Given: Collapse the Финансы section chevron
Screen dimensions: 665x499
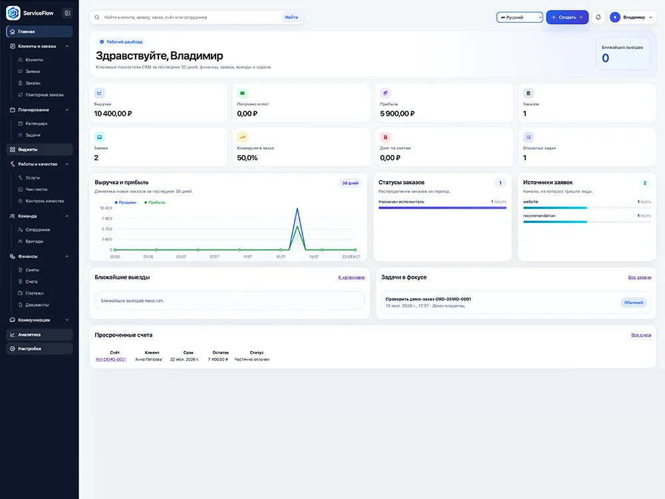Looking at the screenshot, I should pos(67,256).
